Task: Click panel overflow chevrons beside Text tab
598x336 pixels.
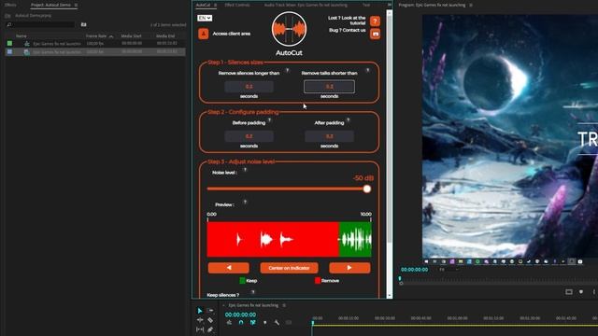Action: coord(389,5)
